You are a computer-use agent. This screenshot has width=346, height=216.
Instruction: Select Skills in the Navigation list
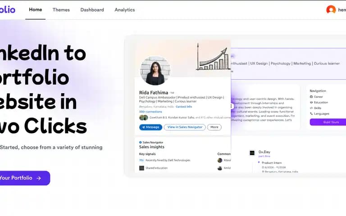318,108
